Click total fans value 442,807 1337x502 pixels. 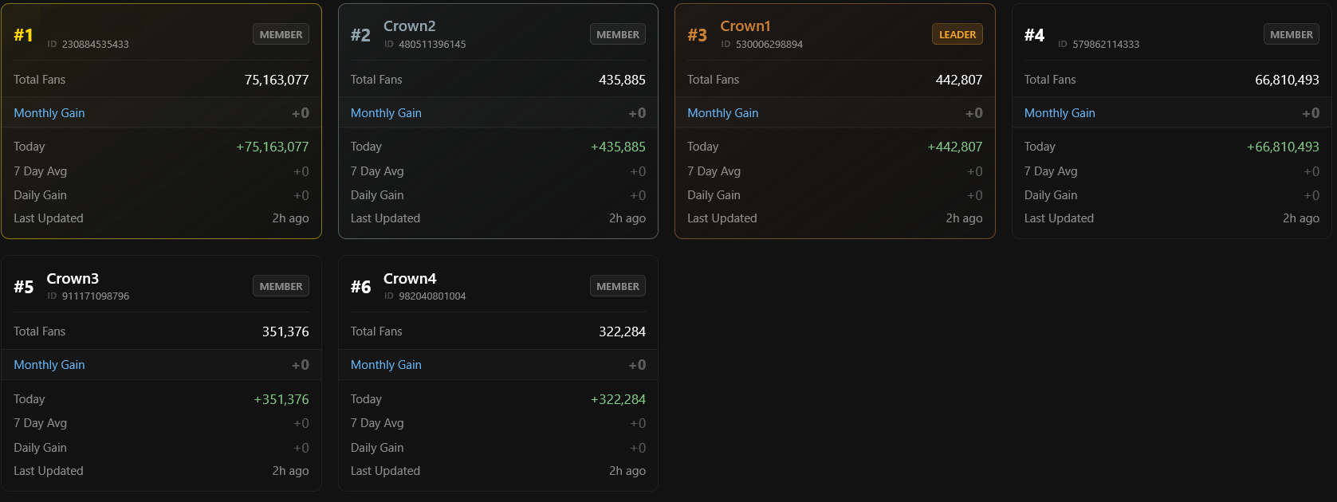pos(959,80)
